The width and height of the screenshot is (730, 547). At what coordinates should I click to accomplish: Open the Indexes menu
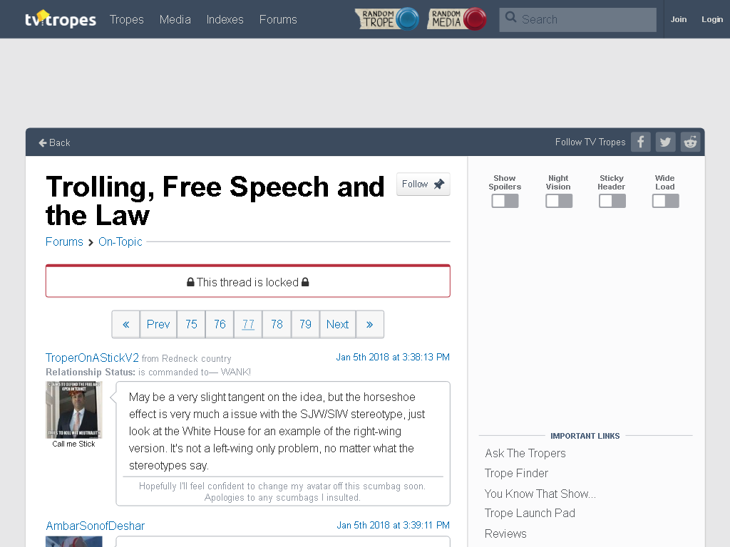tap(225, 19)
